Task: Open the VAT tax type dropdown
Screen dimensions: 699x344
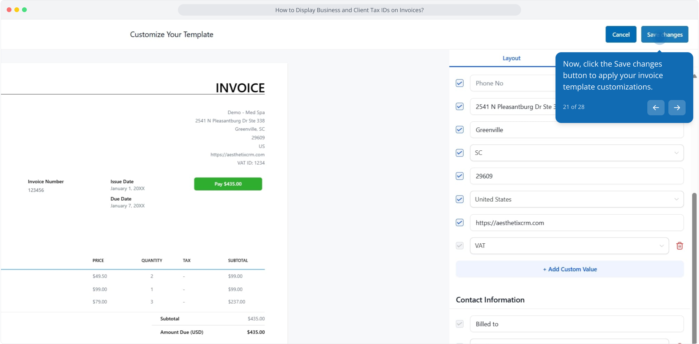Action: (569, 246)
